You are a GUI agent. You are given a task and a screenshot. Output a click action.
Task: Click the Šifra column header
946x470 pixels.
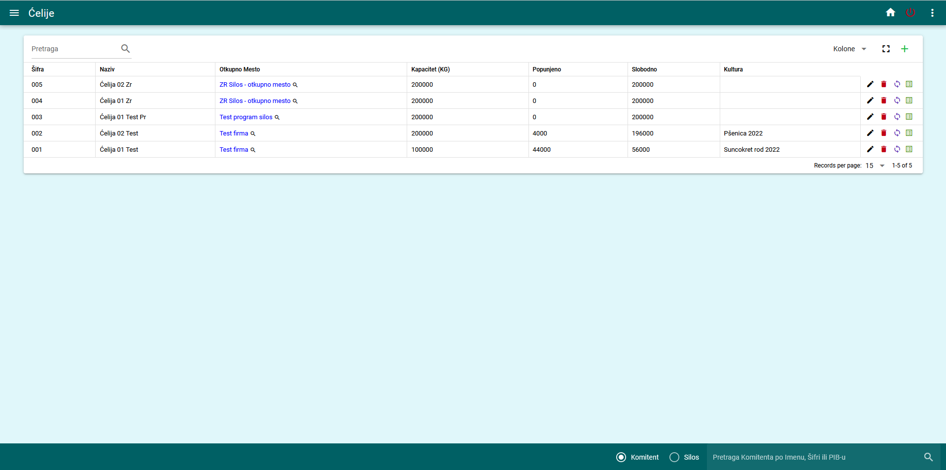[x=37, y=69]
